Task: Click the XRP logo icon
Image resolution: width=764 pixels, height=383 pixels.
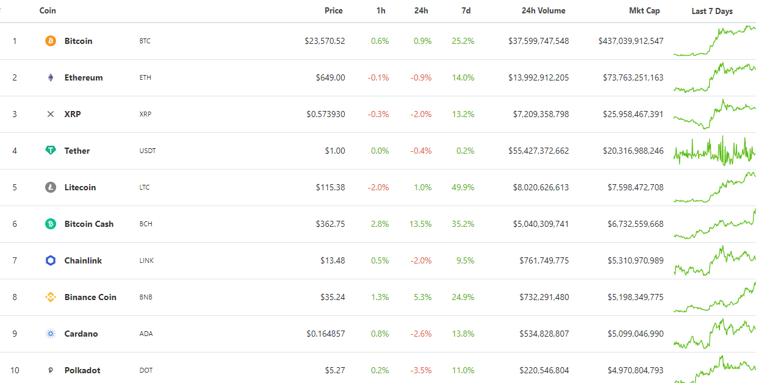Action: point(51,114)
